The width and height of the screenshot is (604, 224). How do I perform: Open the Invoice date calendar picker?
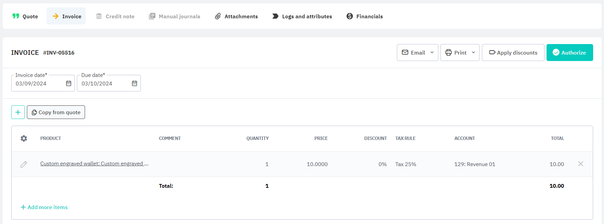(x=69, y=83)
